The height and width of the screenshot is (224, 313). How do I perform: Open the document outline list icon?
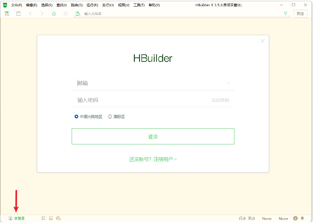[44, 218]
